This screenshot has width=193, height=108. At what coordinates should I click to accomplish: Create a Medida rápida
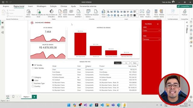pos(162,13)
